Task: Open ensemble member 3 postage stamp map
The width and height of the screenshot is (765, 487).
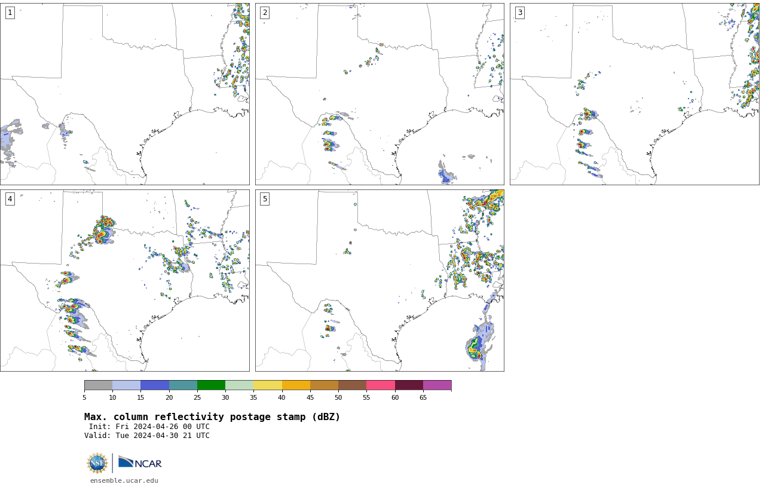Action: tap(634, 94)
